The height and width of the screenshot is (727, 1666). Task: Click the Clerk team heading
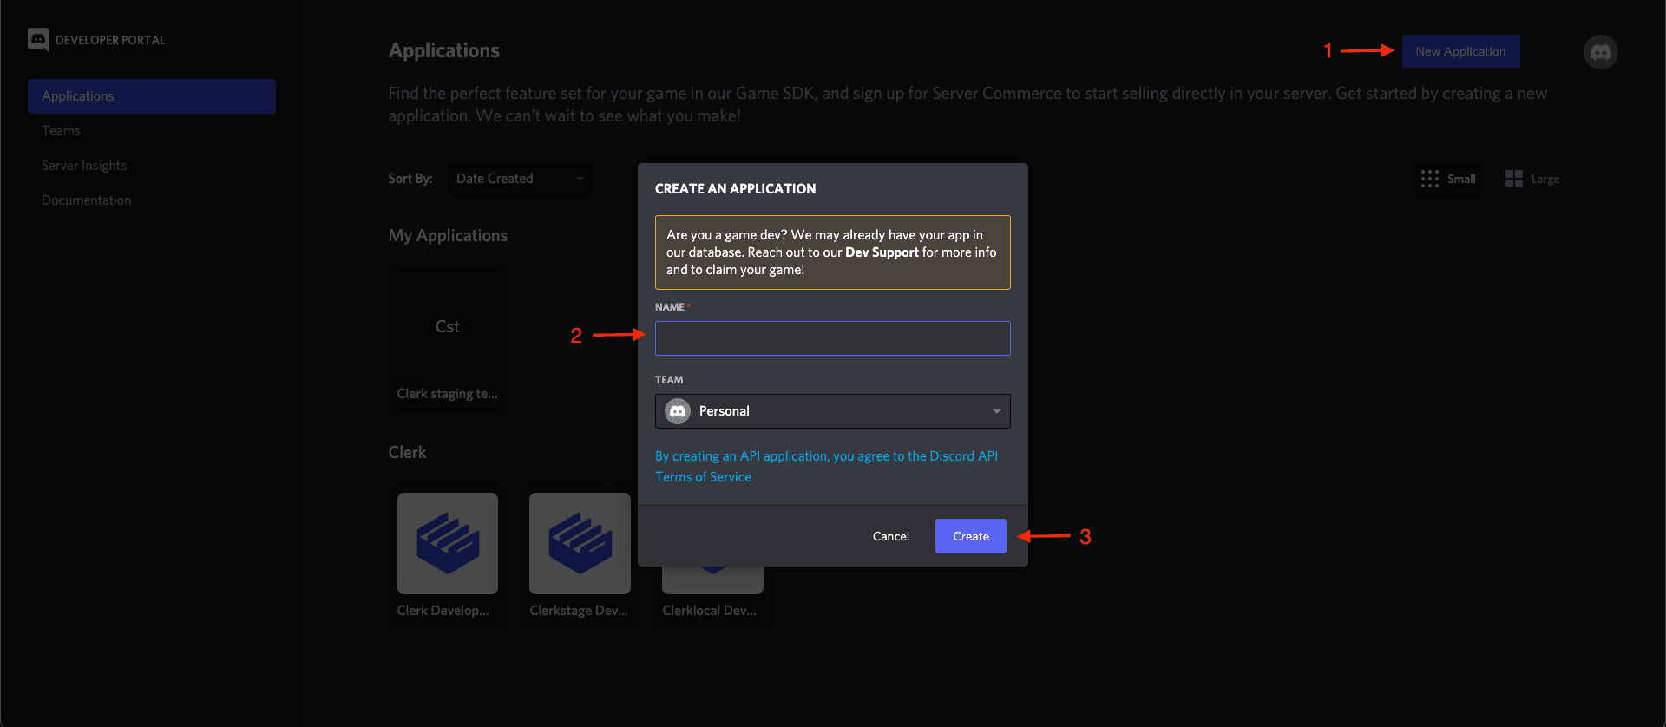coord(407,453)
